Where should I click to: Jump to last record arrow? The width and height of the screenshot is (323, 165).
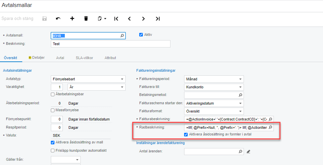click(x=158, y=19)
